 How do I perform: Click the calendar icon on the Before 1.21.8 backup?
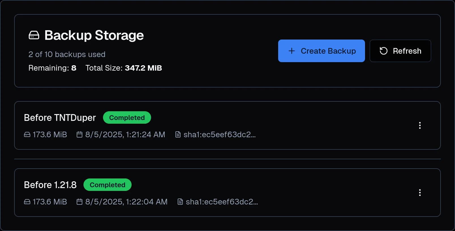[x=80, y=202]
